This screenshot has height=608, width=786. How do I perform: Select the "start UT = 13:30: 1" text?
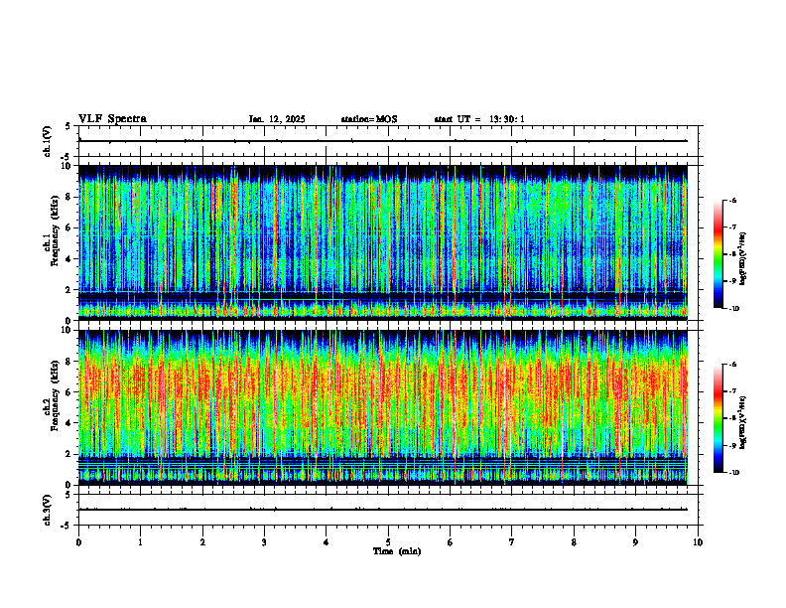[479, 119]
